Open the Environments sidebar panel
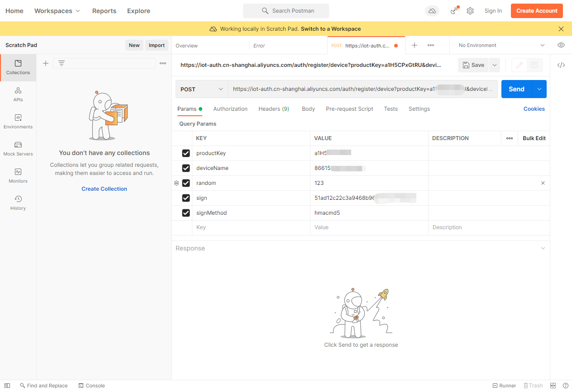This screenshot has height=391, width=572. pos(18,122)
